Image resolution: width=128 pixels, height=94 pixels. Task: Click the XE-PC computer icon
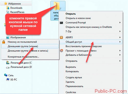click(8, 79)
